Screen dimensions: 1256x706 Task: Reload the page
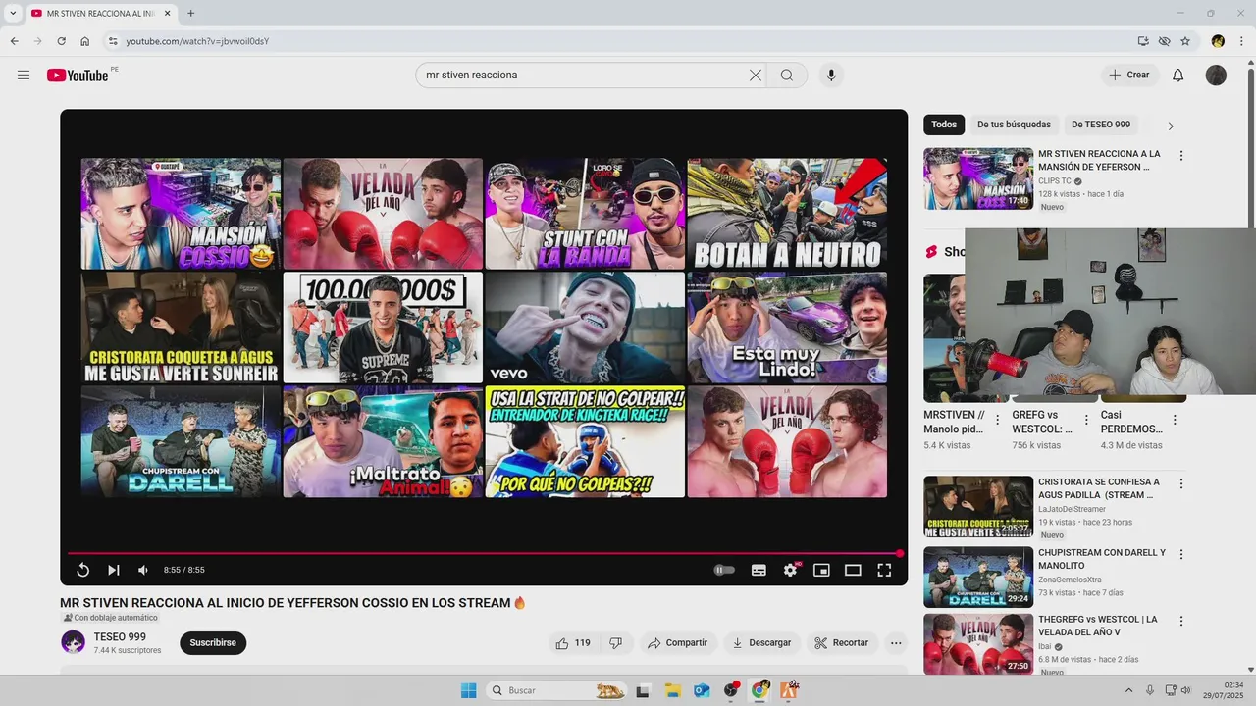click(x=61, y=41)
